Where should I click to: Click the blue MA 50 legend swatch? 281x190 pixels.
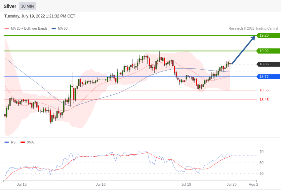54,28
